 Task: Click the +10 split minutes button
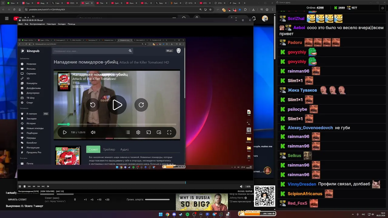pyautogui.click(x=99, y=200)
